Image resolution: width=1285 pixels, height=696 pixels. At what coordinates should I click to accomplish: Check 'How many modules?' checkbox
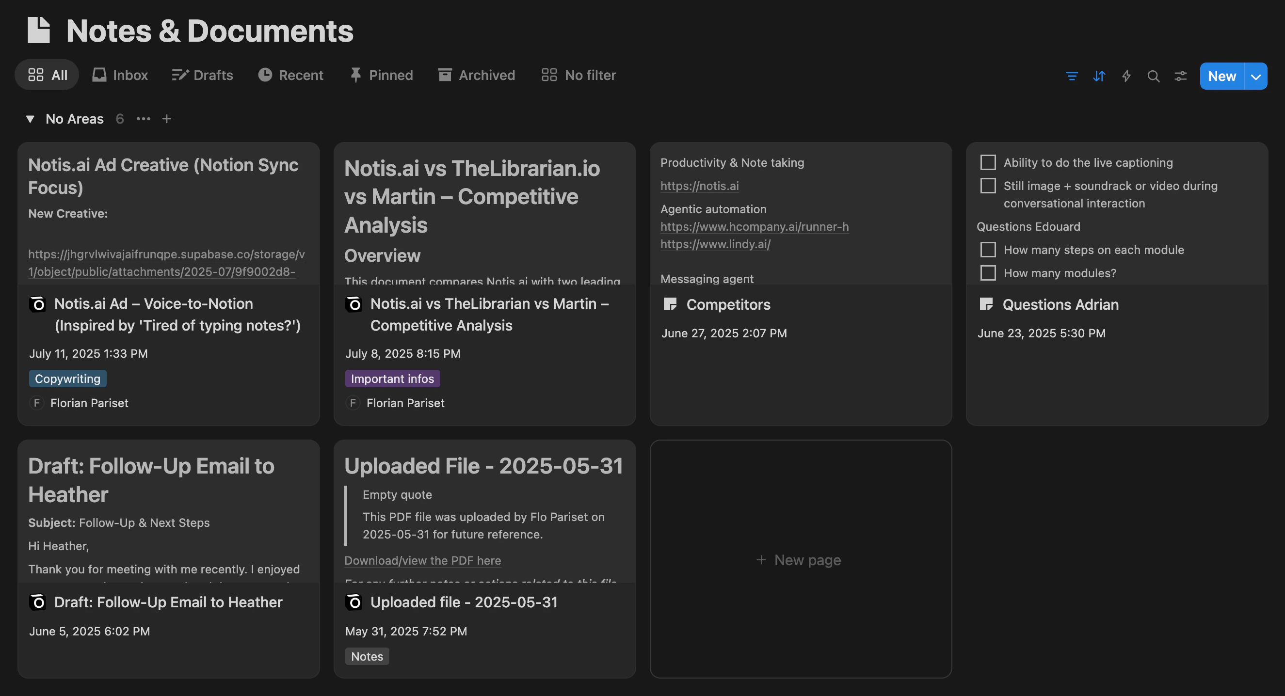[988, 273]
